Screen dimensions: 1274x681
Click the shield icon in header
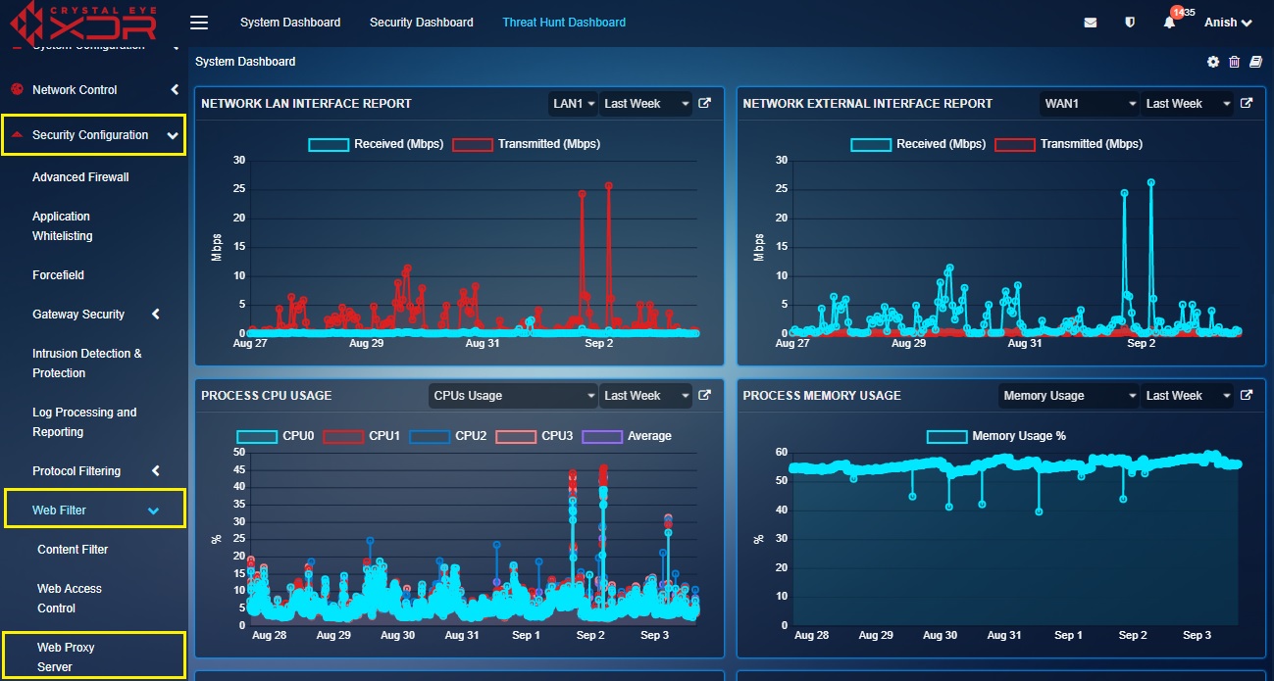click(x=1130, y=23)
